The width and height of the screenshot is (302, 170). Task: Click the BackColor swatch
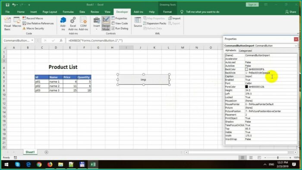[246, 69]
